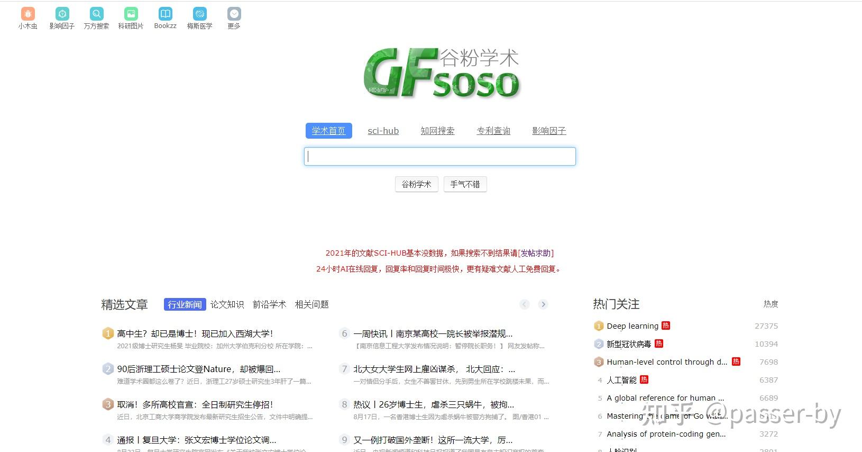Focus the main search input box
The width and height of the screenshot is (862, 452).
[440, 156]
